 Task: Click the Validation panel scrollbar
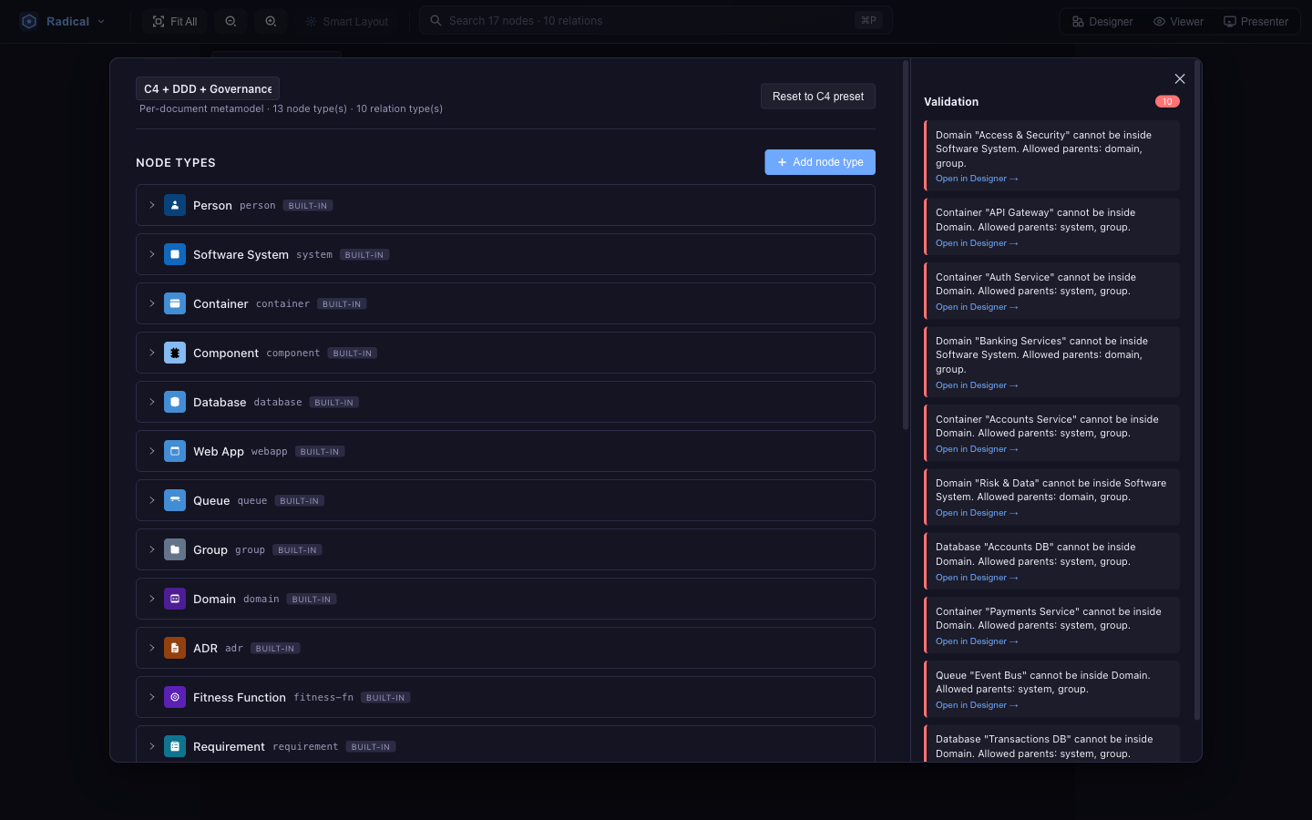(1197, 390)
